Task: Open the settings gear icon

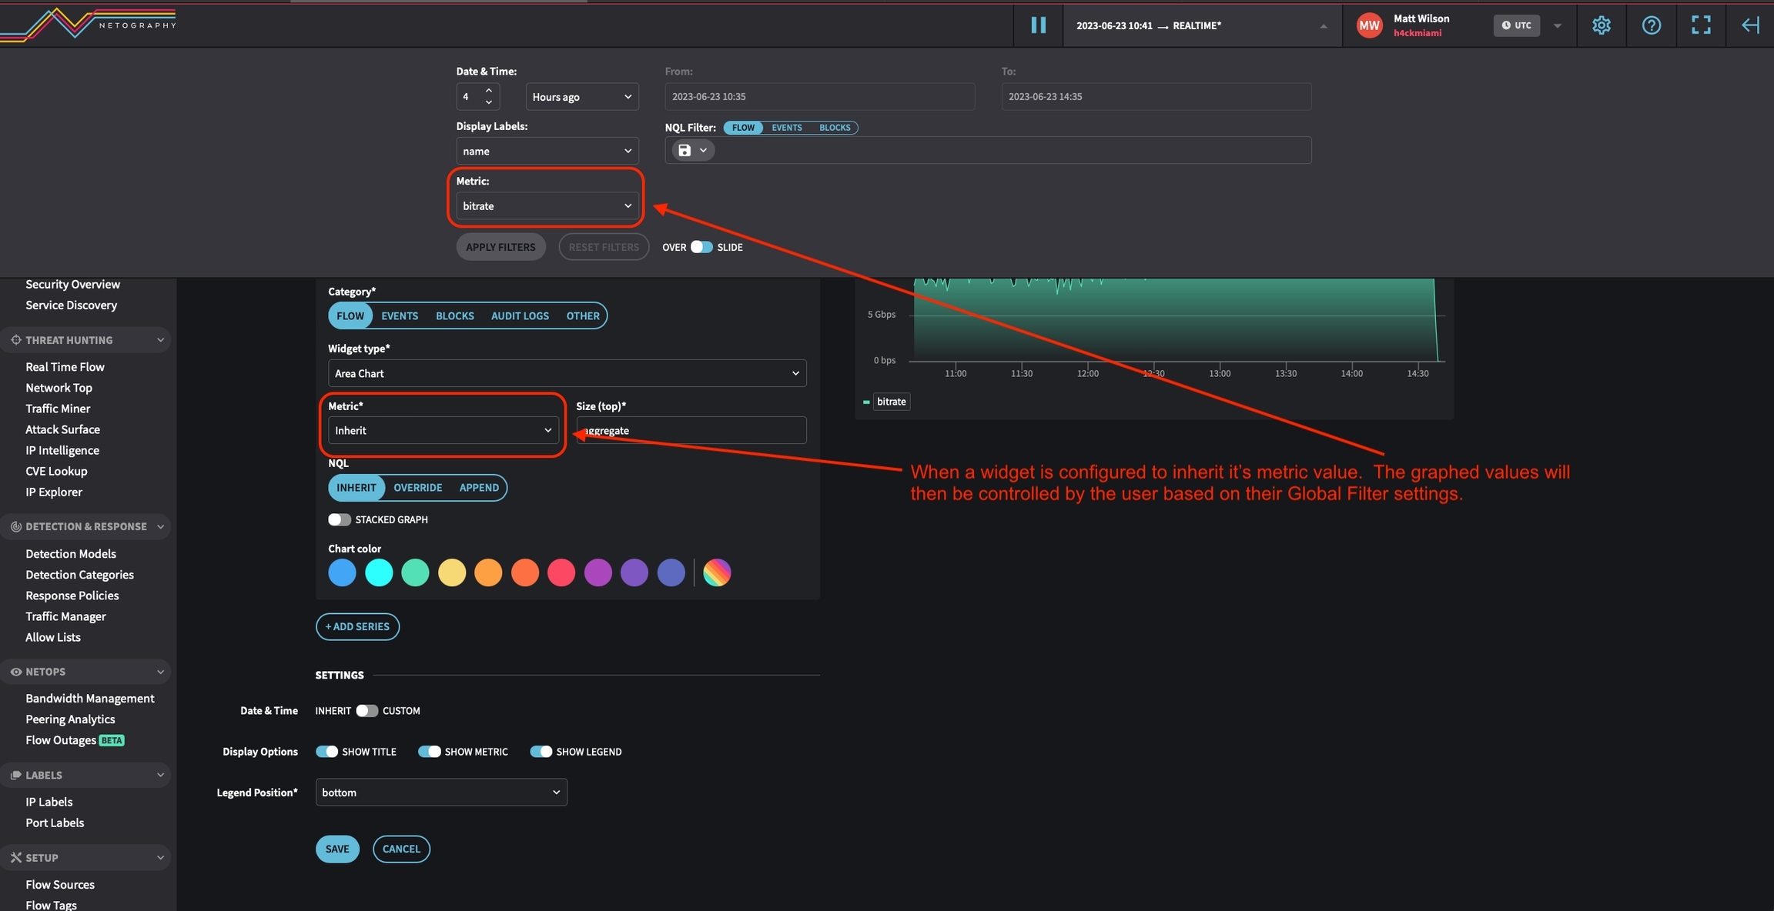Action: tap(1601, 25)
